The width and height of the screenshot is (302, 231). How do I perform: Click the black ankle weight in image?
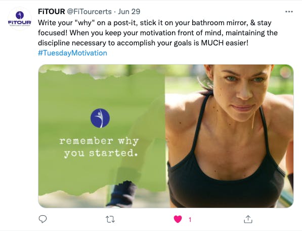point(122,194)
